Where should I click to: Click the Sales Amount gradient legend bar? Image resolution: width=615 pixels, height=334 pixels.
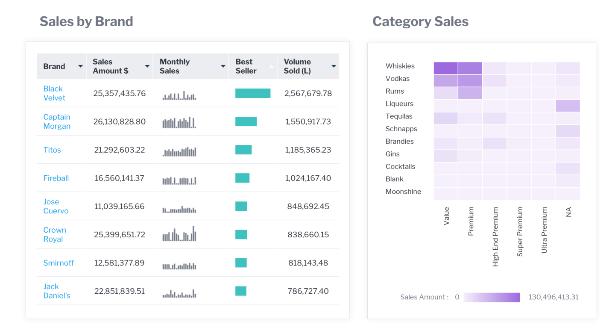click(492, 297)
